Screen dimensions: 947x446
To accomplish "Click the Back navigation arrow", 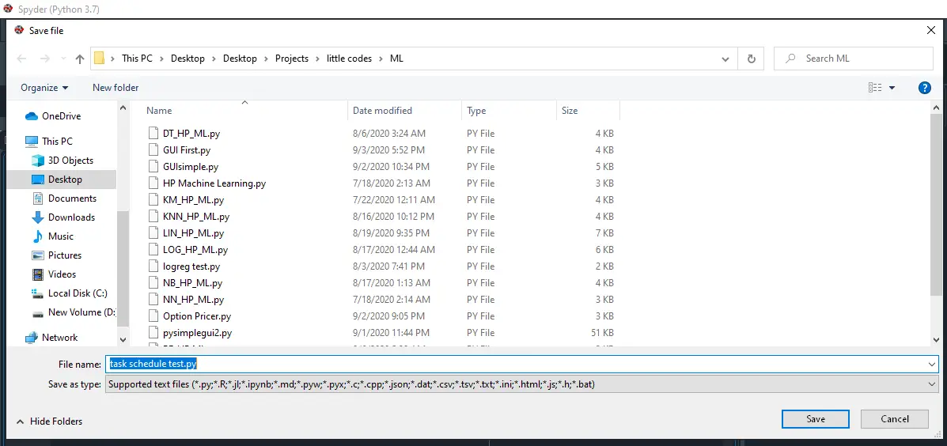I will click(x=21, y=59).
